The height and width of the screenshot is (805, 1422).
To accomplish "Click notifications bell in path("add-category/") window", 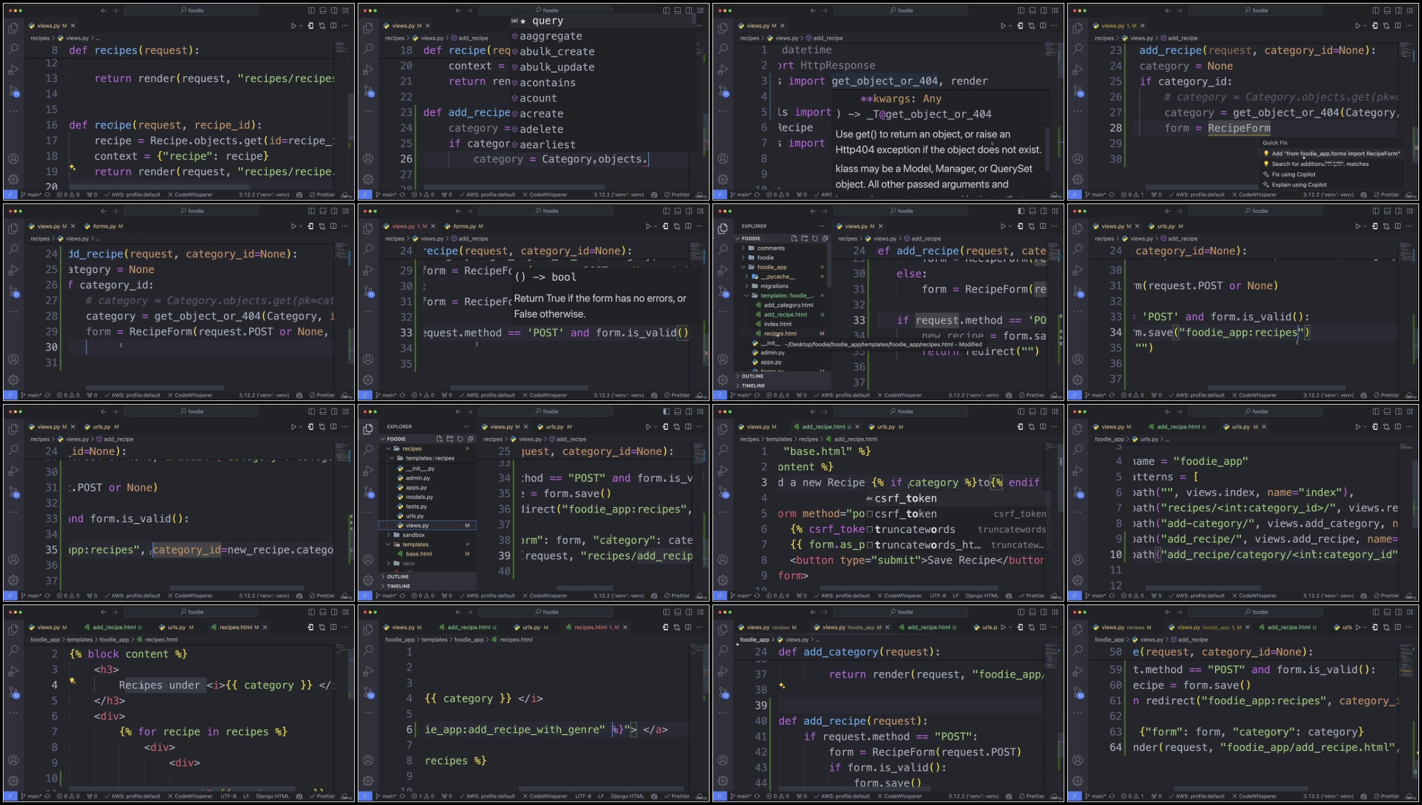I will [1409, 596].
